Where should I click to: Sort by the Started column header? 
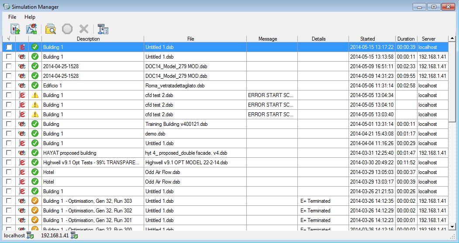(x=367, y=39)
